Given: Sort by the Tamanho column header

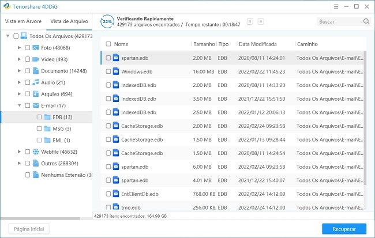Looking at the screenshot, I should point(204,44).
